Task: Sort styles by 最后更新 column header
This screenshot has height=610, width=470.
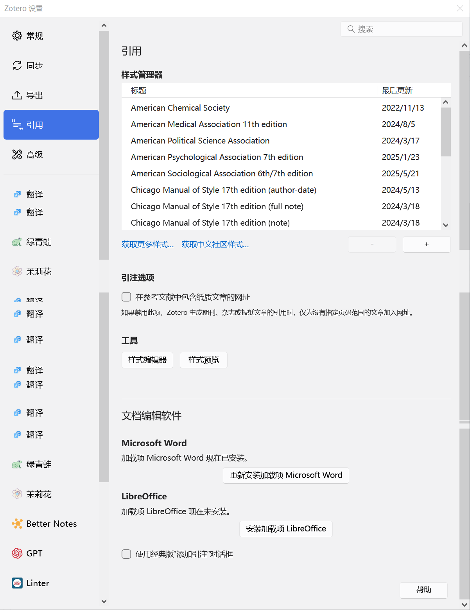Action: click(x=397, y=91)
